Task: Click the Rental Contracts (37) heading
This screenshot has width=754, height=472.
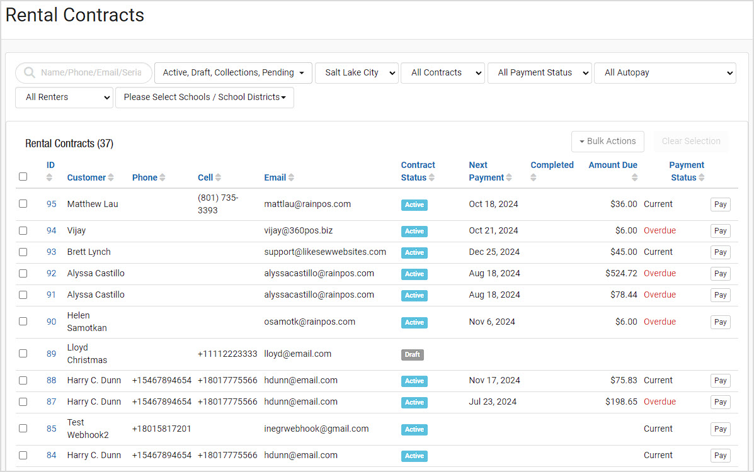Action: (x=69, y=143)
